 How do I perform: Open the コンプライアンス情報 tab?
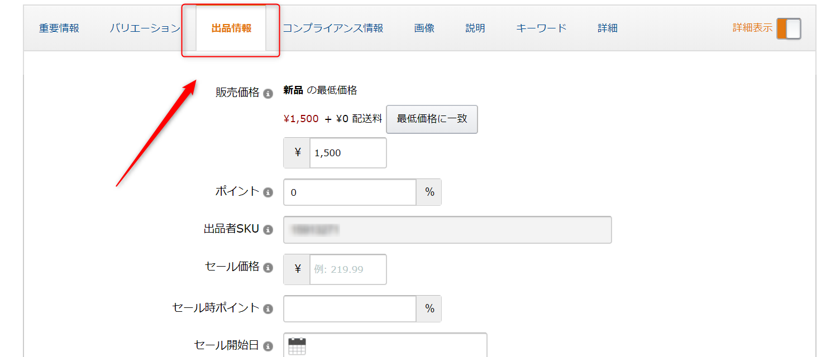coord(333,28)
